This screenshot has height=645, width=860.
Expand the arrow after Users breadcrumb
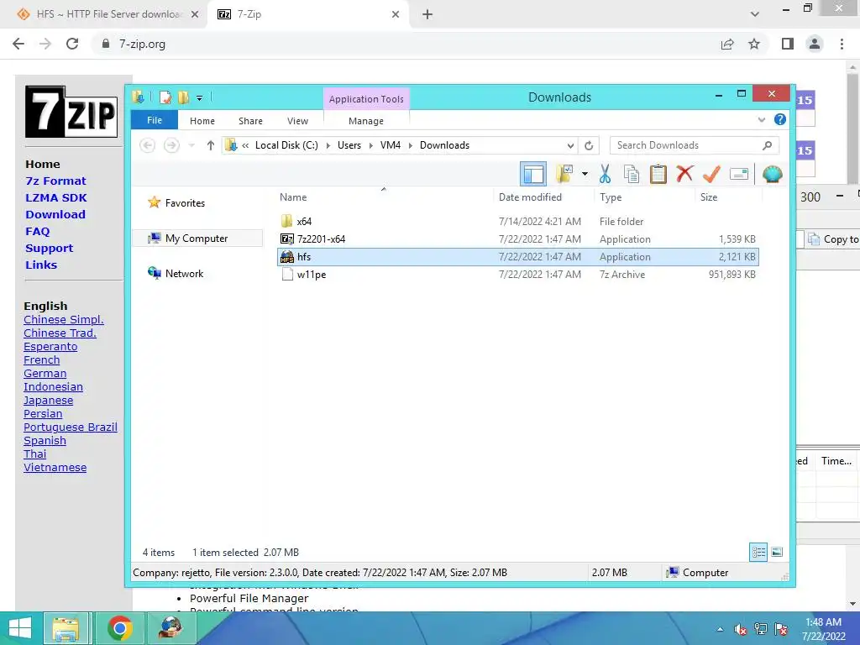pyautogui.click(x=370, y=145)
